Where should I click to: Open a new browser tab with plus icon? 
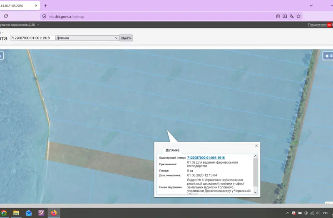(45, 6)
